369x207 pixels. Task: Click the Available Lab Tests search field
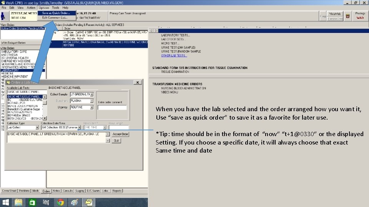click(27, 92)
